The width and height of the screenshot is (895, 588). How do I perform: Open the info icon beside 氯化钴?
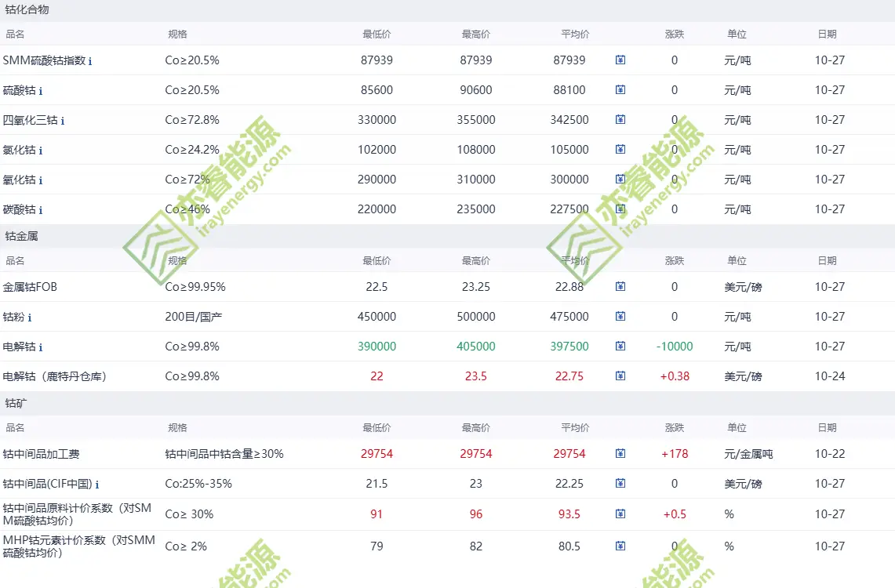pos(41,151)
